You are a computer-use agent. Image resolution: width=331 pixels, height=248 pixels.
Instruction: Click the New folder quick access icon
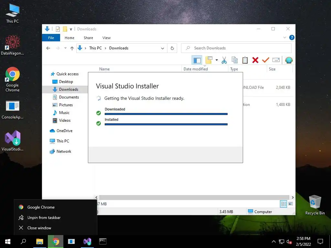(65, 29)
